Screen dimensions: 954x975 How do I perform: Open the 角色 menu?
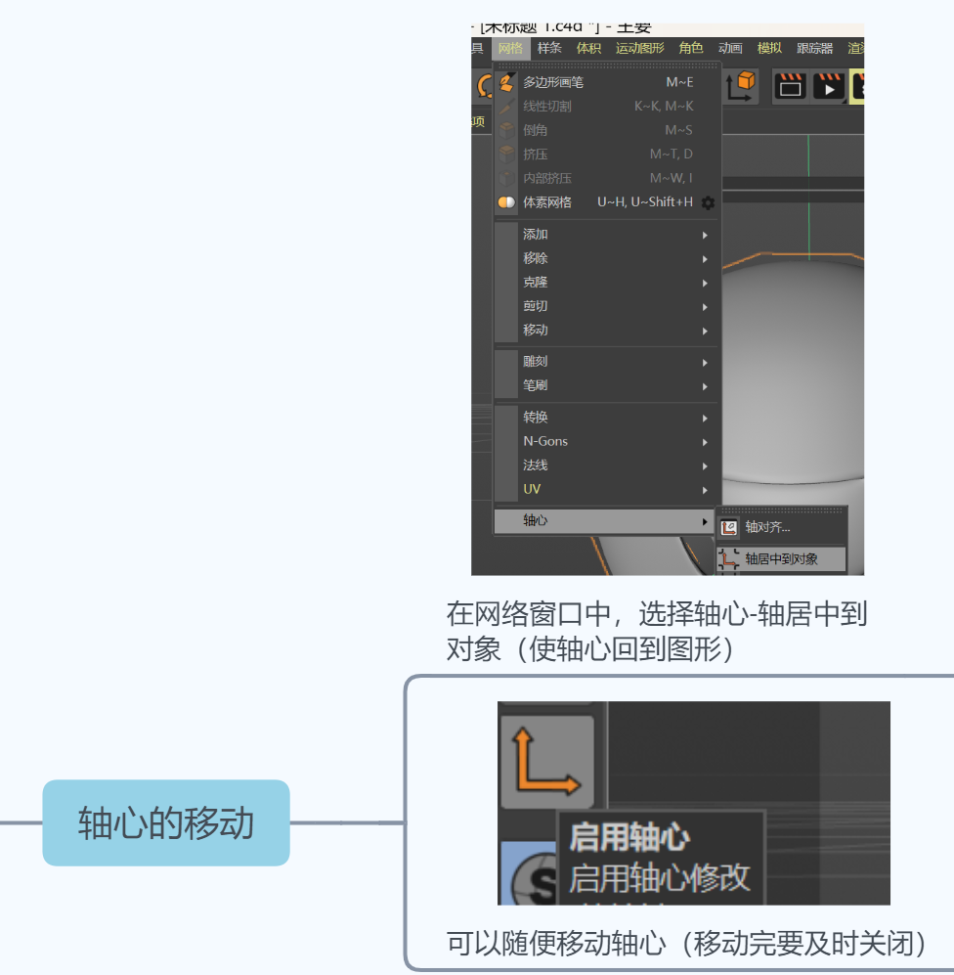pyautogui.click(x=691, y=48)
